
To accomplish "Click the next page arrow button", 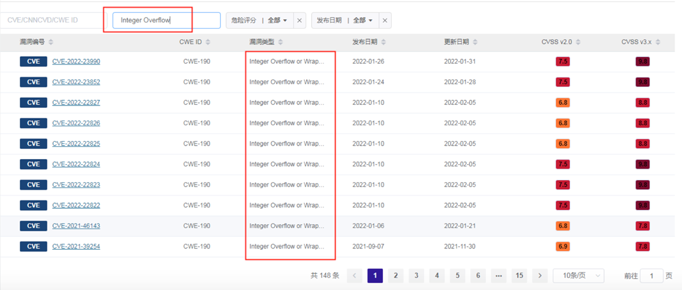I will click(540, 276).
